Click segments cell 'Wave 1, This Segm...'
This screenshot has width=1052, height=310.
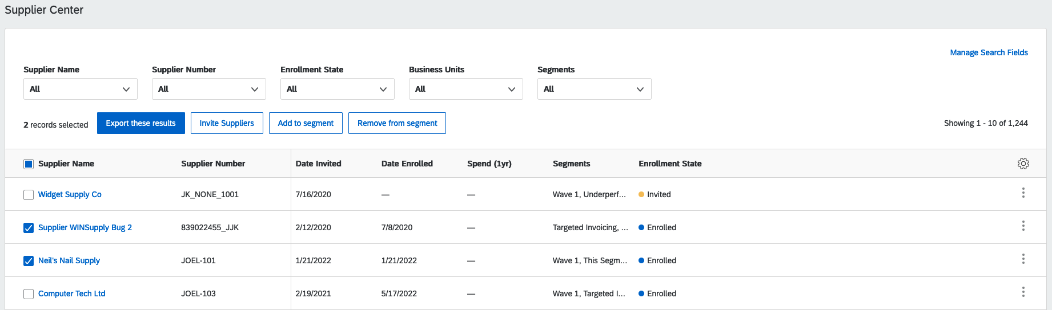[590, 260]
